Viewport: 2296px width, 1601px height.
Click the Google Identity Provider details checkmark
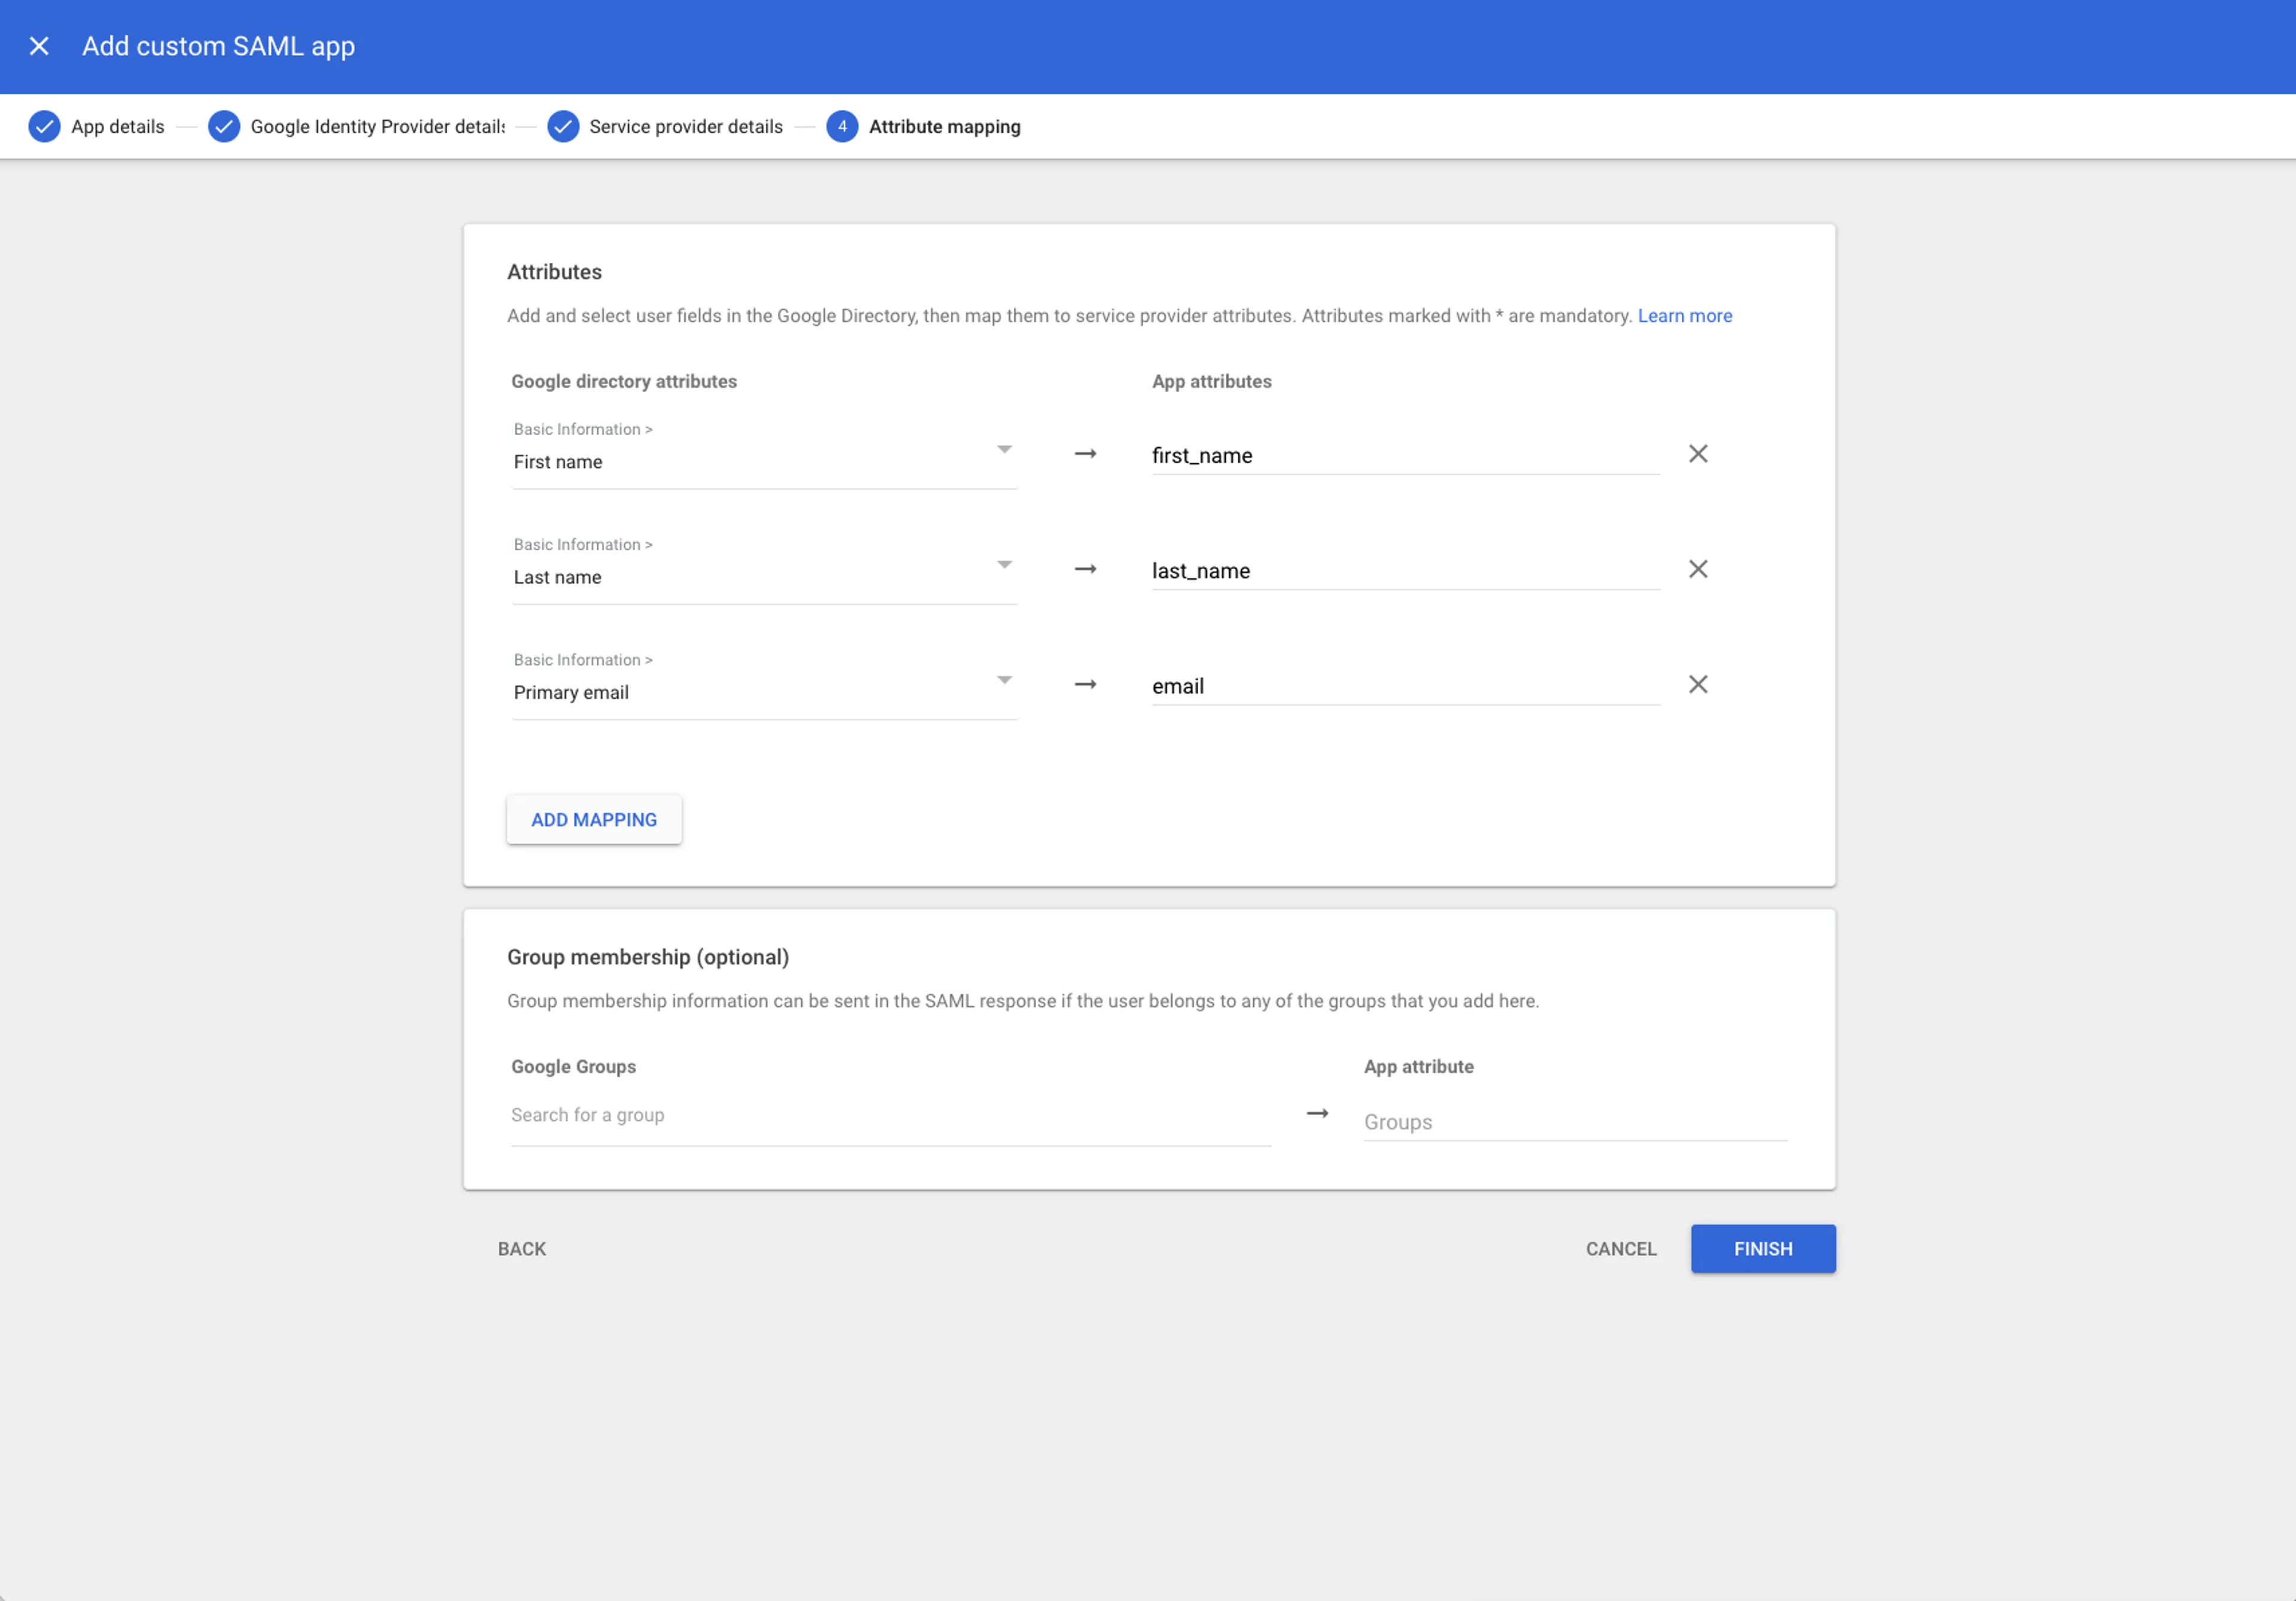224,126
